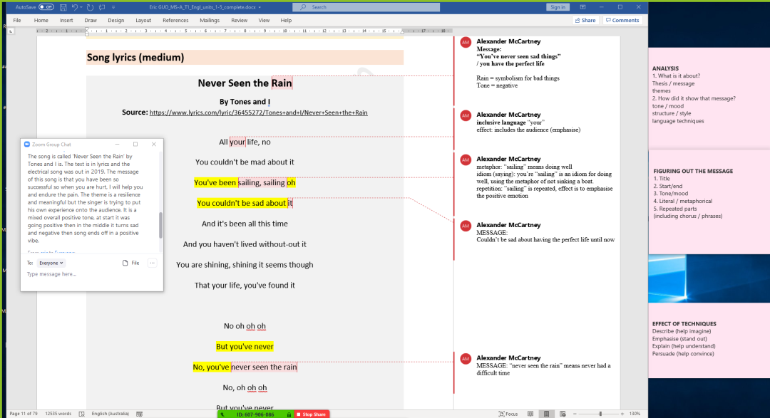The width and height of the screenshot is (770, 418).
Task: Minimize the Zoom Group Chat window
Action: (x=118, y=145)
